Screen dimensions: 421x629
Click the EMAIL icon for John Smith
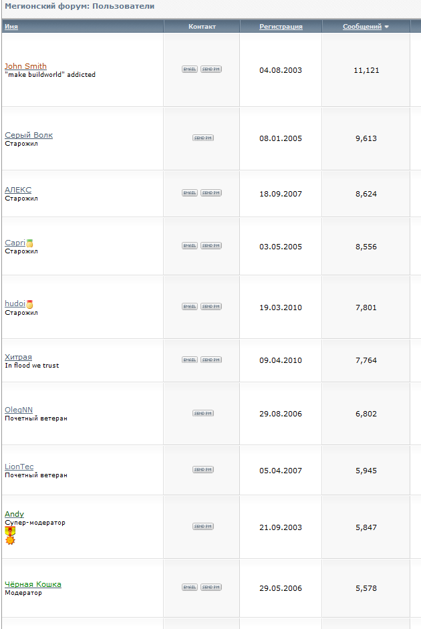pyautogui.click(x=190, y=69)
